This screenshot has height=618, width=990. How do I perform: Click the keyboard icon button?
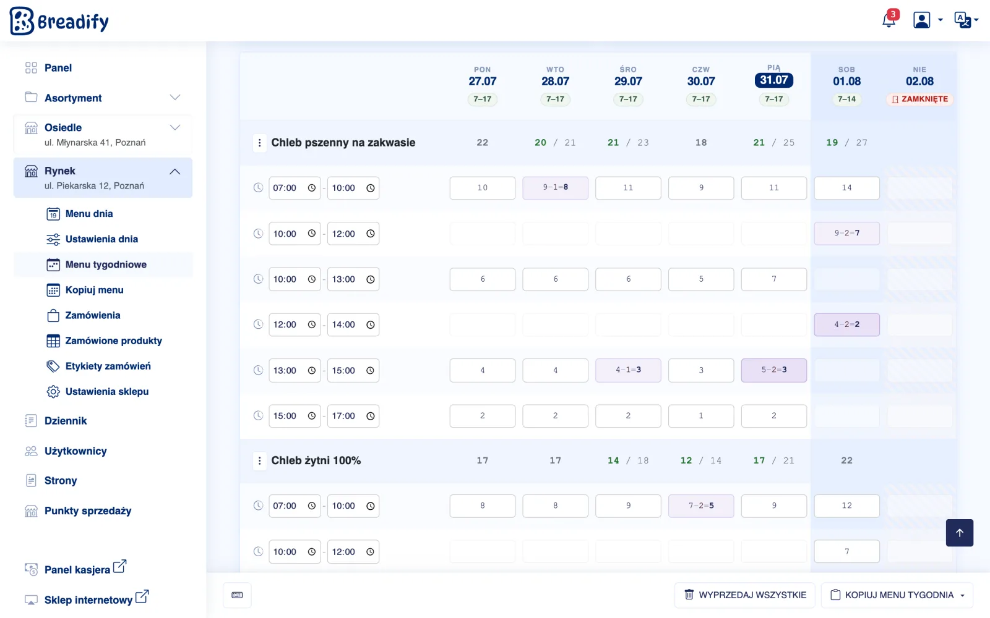point(237,595)
